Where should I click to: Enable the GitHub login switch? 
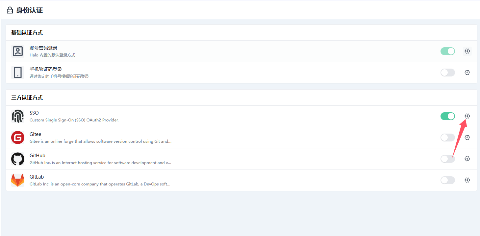(448, 159)
